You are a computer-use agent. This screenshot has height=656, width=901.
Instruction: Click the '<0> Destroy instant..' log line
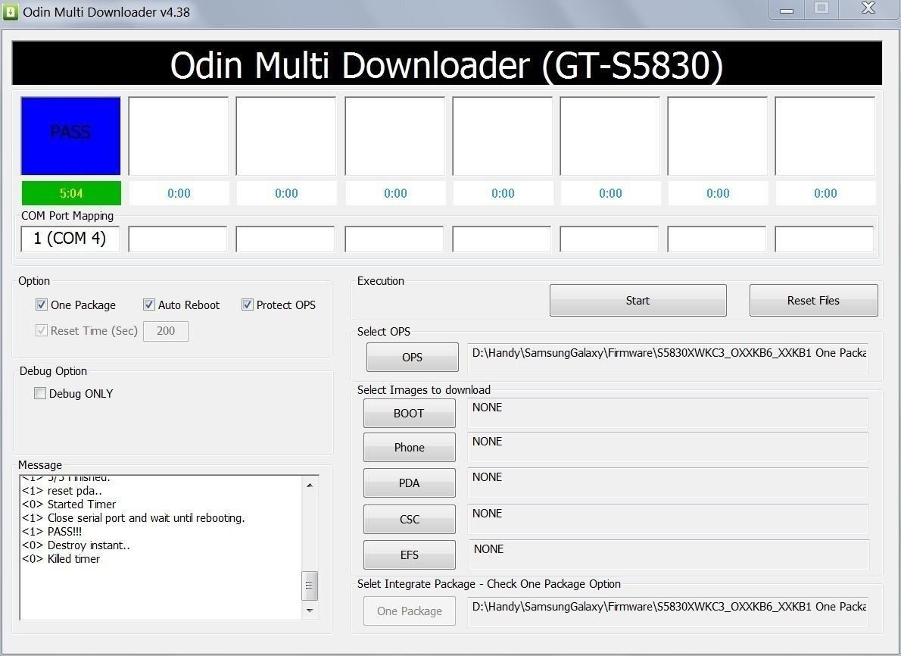click(76, 545)
